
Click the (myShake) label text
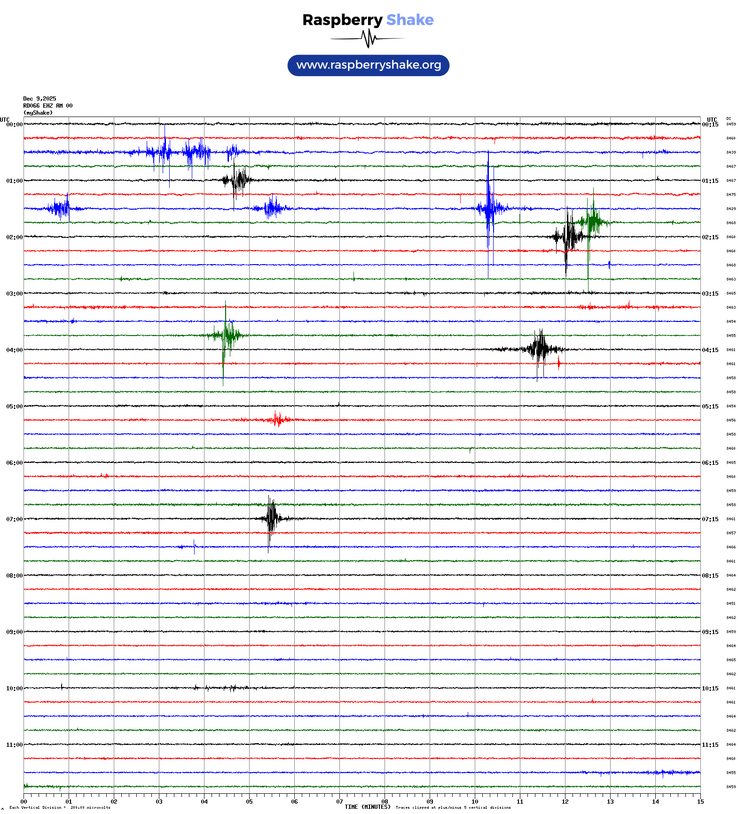click(38, 113)
